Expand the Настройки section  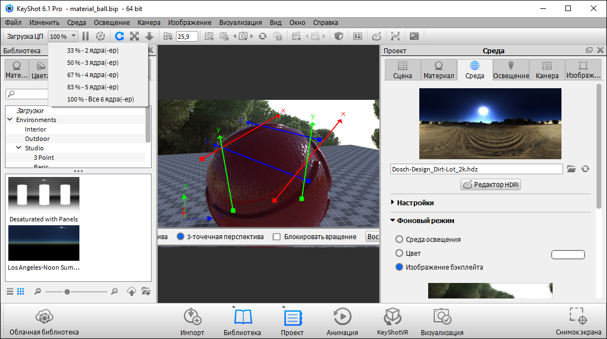[392, 202]
